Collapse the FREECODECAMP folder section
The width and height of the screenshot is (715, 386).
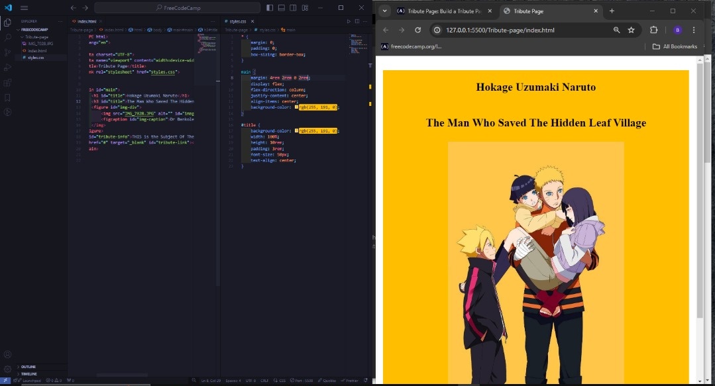pos(34,30)
